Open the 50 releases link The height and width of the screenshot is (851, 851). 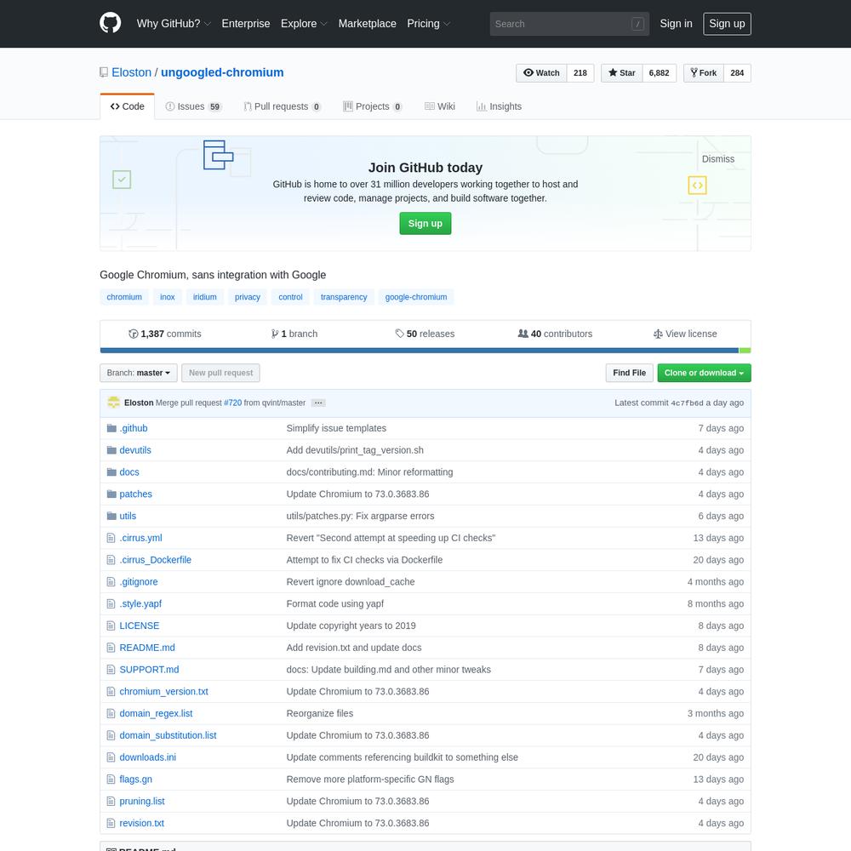(x=425, y=334)
